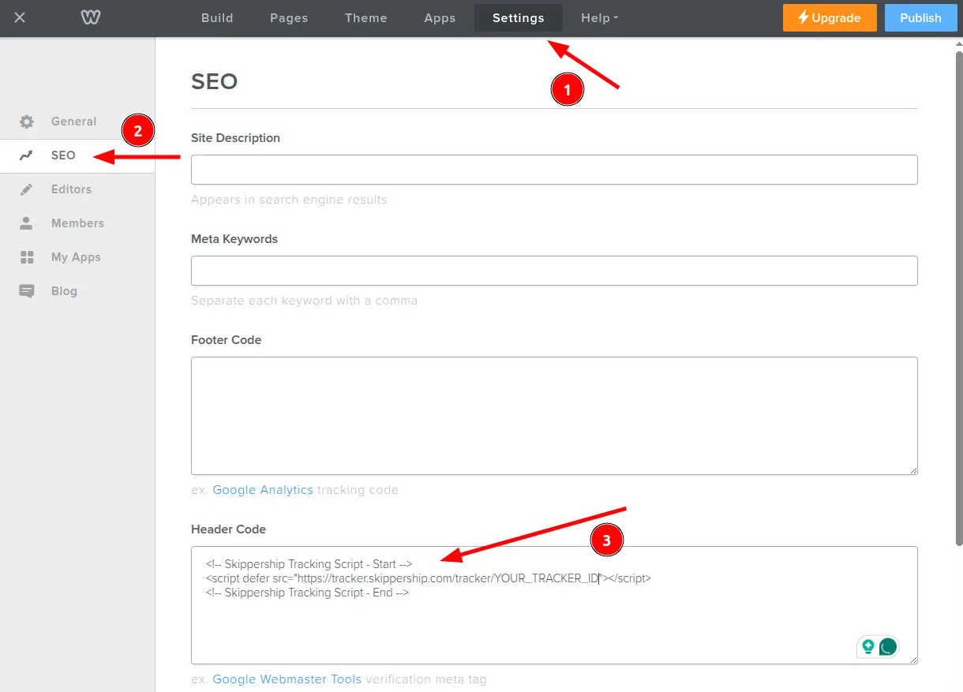The image size is (963, 692).
Task: Publish the site
Action: point(920,17)
